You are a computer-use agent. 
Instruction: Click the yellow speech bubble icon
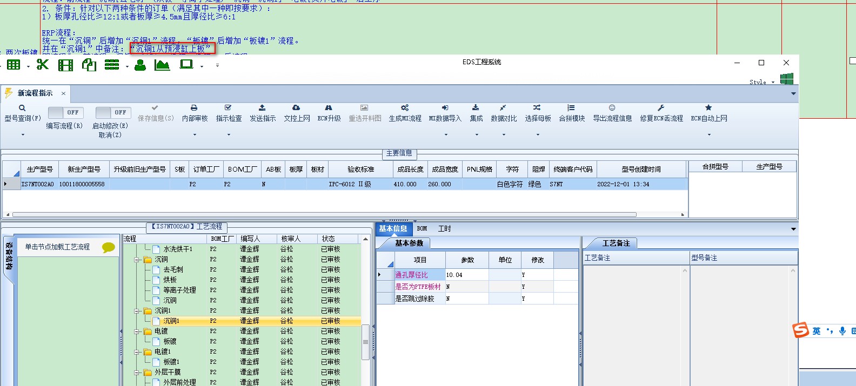[x=109, y=248]
